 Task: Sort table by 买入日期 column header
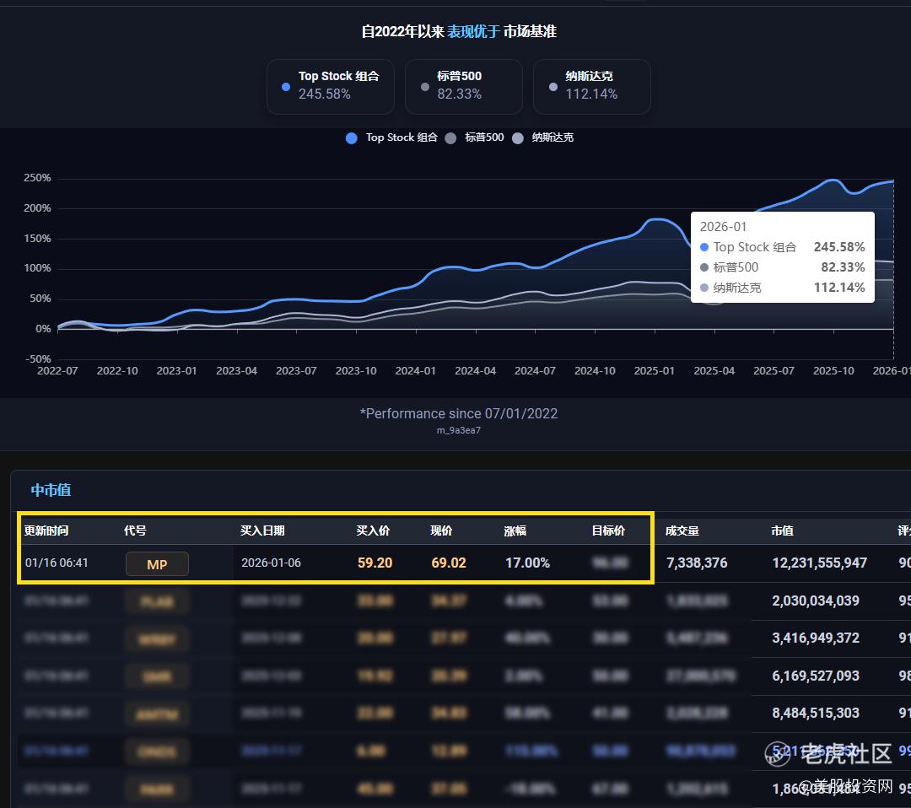[x=262, y=531]
